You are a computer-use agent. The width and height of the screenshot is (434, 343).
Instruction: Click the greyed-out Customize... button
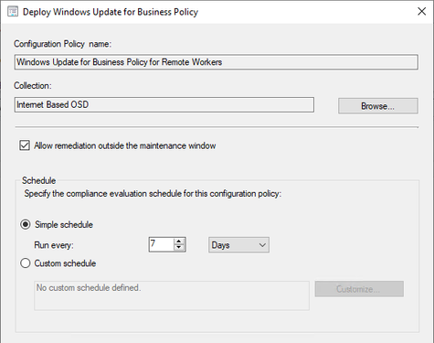click(359, 289)
